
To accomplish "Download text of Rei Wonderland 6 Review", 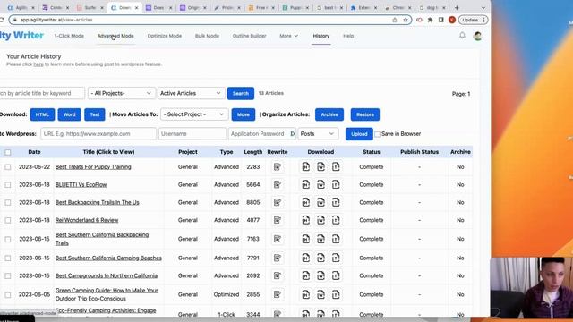I will coord(336,220).
